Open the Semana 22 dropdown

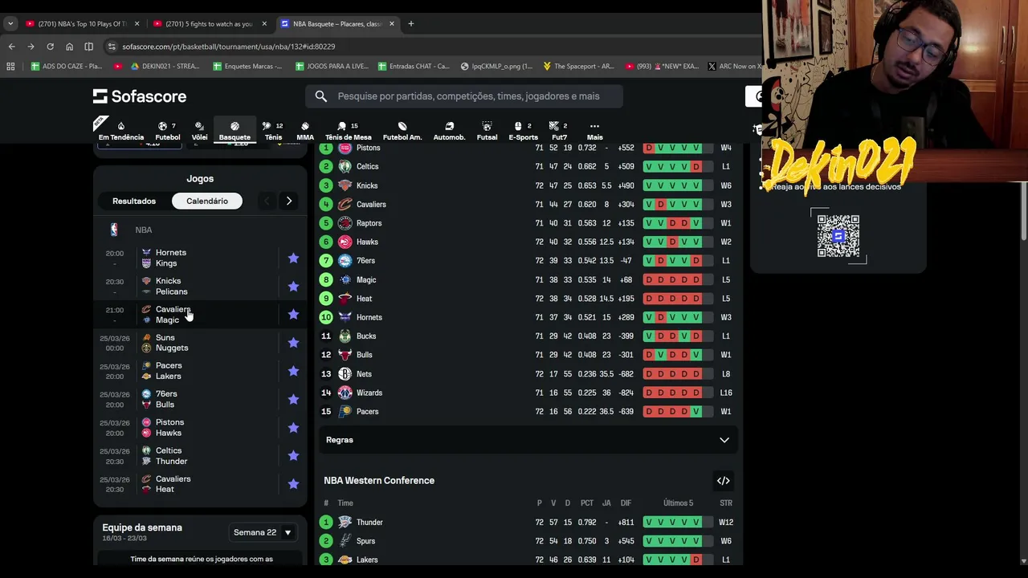[262, 532]
